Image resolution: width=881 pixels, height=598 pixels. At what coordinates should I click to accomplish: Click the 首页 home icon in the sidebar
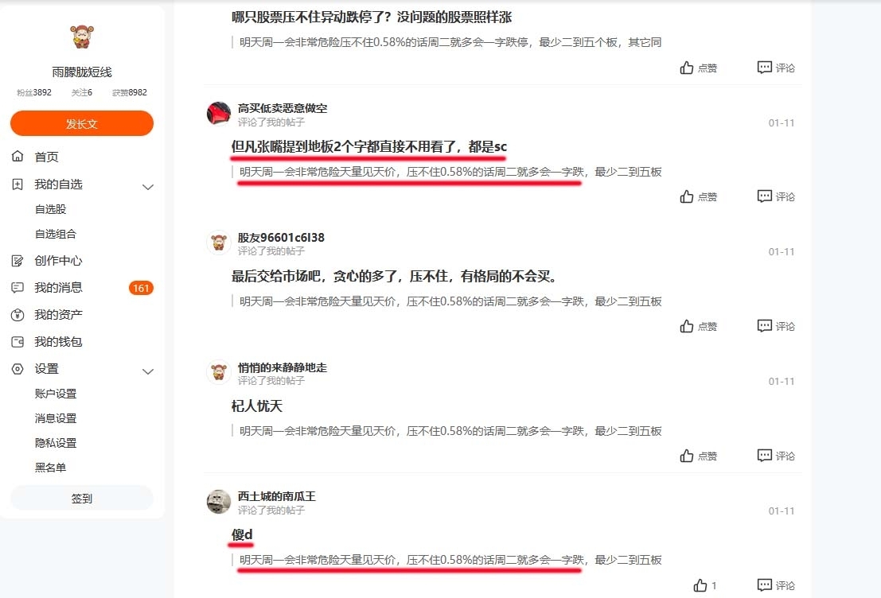(x=18, y=156)
